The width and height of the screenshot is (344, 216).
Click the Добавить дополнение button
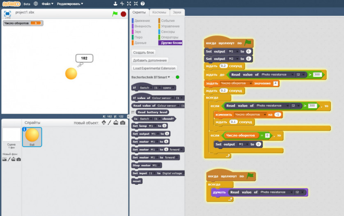pyautogui.click(x=150, y=60)
